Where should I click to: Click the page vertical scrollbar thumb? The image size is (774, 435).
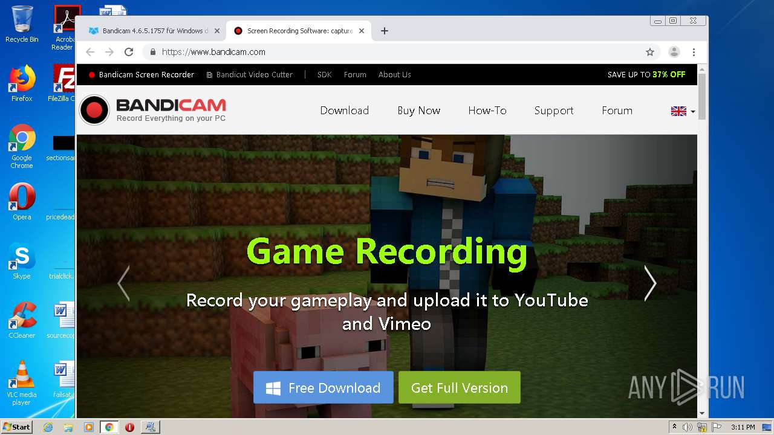pos(702,97)
